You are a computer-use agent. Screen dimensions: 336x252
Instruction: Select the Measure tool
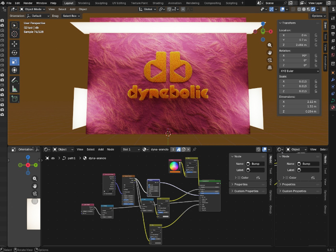14,89
